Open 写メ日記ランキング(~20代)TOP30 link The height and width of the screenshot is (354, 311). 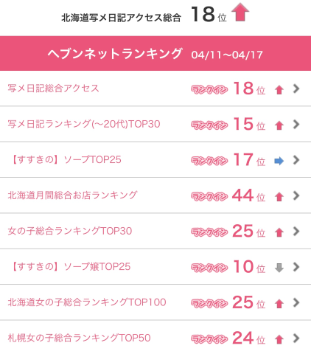[84, 124]
